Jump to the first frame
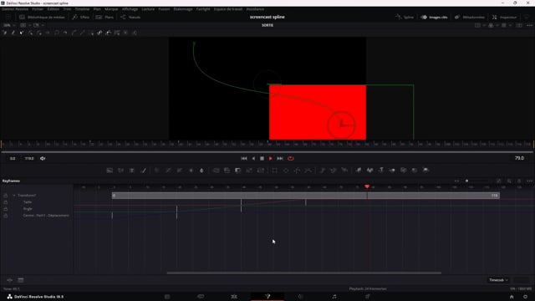The width and height of the screenshot is (535, 301). (243, 158)
